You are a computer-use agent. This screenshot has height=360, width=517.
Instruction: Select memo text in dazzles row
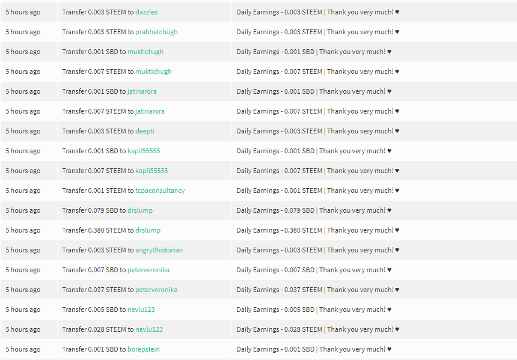318,12
